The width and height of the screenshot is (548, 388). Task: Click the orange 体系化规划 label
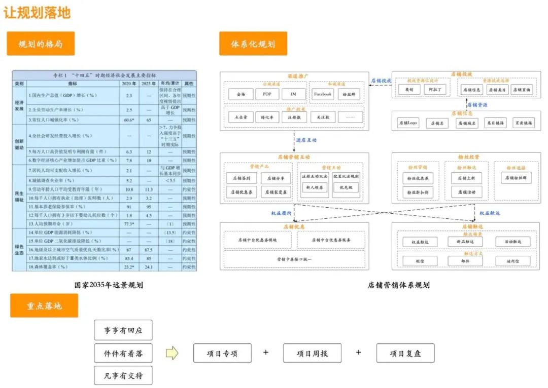253,44
